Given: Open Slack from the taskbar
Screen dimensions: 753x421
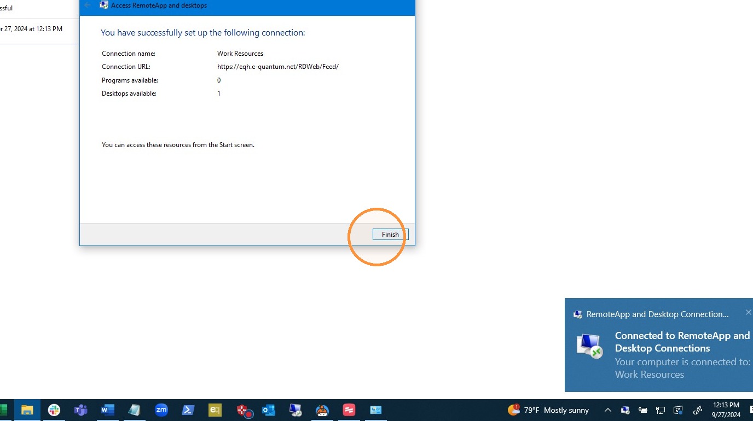Looking at the screenshot, I should click(x=54, y=410).
